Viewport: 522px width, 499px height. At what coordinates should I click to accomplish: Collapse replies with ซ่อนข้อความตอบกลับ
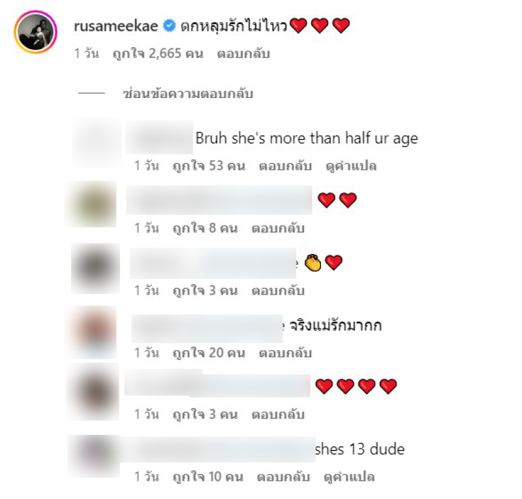188,93
